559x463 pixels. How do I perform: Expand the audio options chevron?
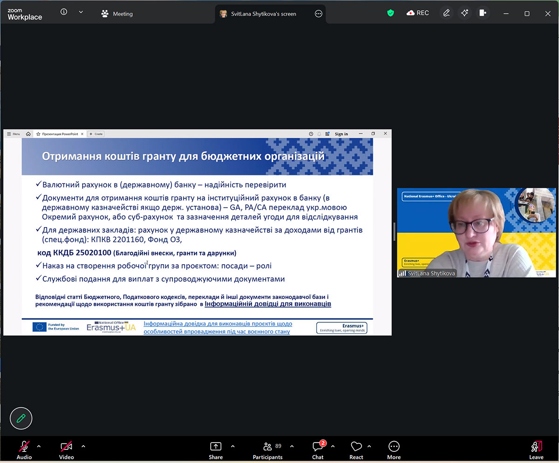click(x=39, y=446)
